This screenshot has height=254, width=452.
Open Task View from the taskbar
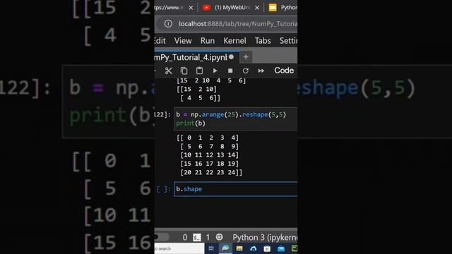point(211,248)
